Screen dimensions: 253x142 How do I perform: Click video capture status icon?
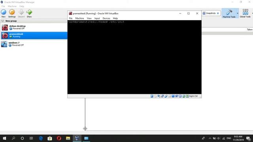pos(177,96)
